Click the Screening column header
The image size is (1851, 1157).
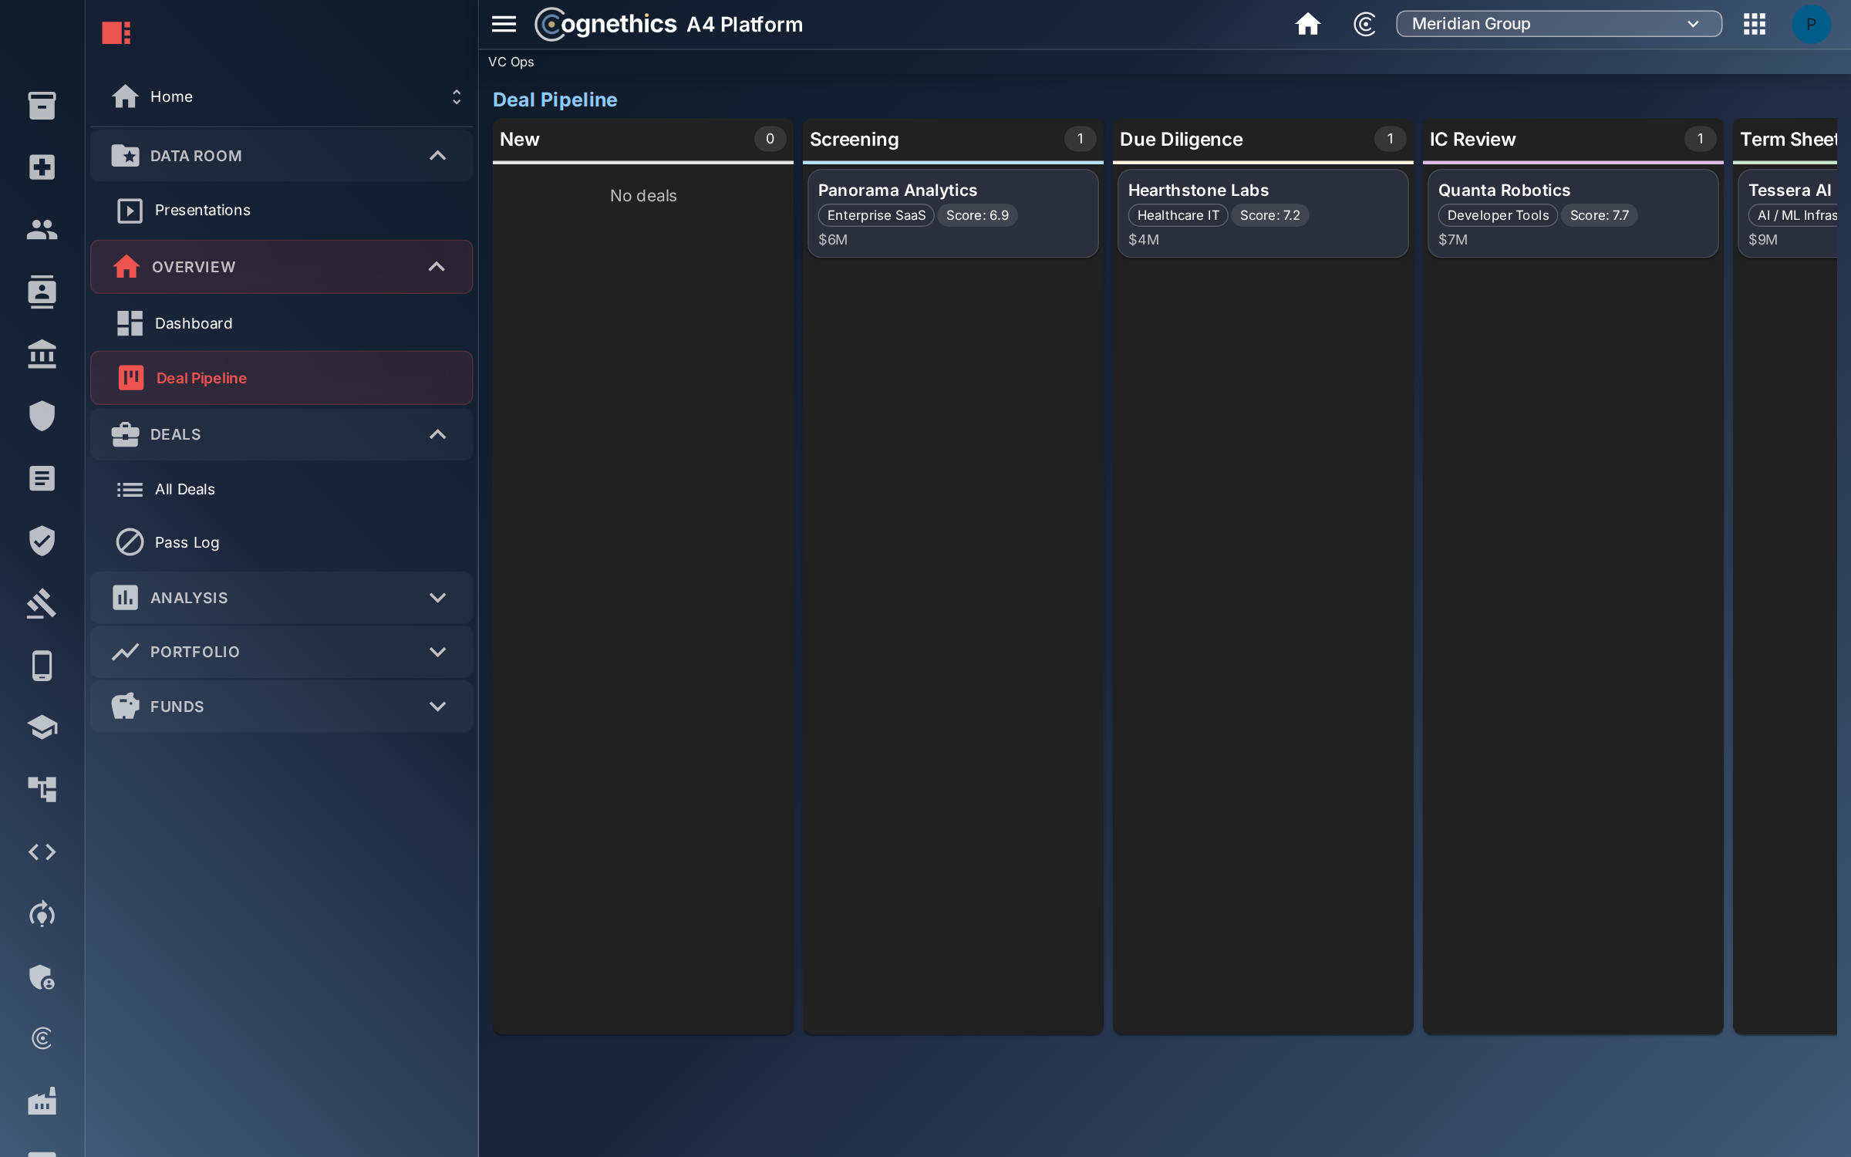tap(952, 140)
